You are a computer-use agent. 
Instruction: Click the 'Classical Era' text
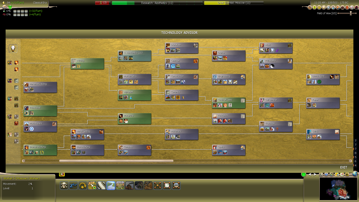pyautogui.click(x=40, y=3)
